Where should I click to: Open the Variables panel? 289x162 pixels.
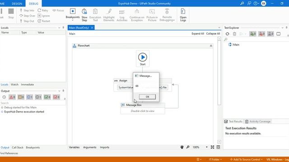click(x=74, y=147)
